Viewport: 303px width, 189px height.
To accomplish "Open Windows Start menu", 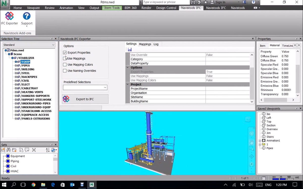I will pos(4,185).
